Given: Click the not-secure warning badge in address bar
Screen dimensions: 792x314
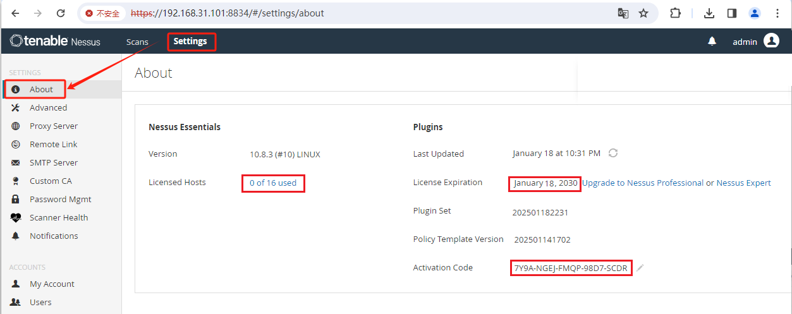Looking at the screenshot, I should click(x=102, y=13).
